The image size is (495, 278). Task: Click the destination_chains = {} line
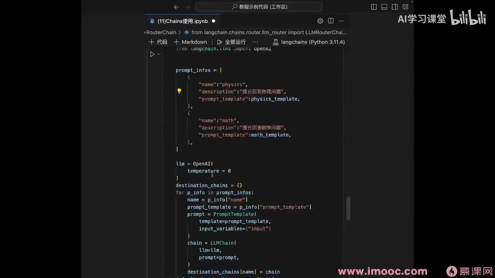pyautogui.click(x=209, y=185)
